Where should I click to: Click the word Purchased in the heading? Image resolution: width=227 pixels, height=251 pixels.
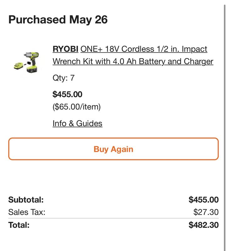point(37,20)
